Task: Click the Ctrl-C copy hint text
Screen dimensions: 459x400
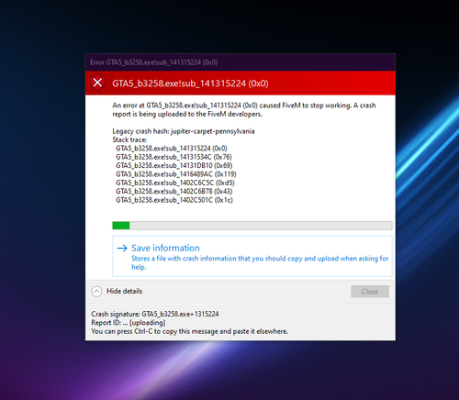Action: [x=190, y=331]
